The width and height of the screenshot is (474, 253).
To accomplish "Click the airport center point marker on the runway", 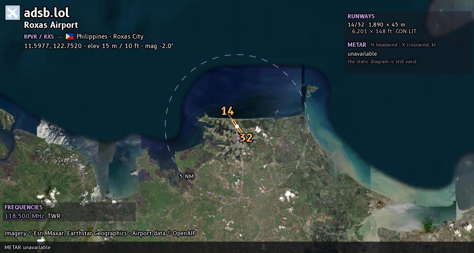I will 237,126.
